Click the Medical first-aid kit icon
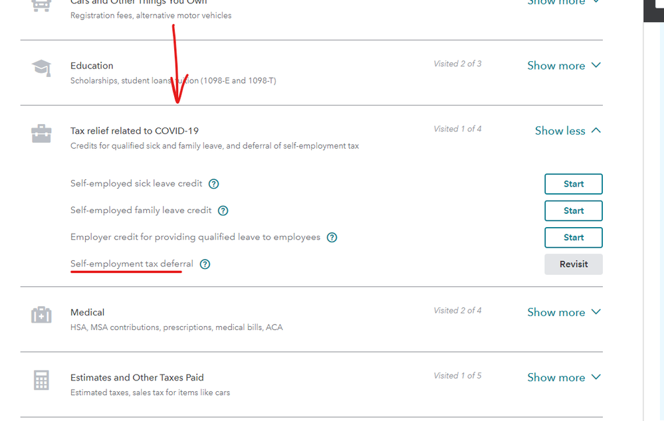Viewport: 664px width, 421px height. tap(41, 315)
